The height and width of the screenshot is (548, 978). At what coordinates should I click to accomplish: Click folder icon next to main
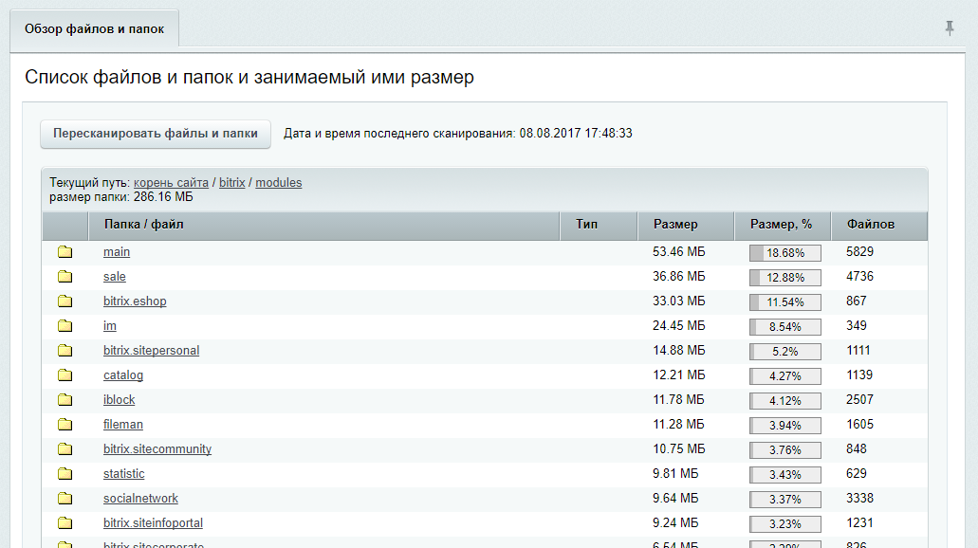65,252
